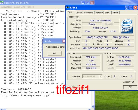Click the Specification field showing 6600 @ 2.40GHz

108,37
